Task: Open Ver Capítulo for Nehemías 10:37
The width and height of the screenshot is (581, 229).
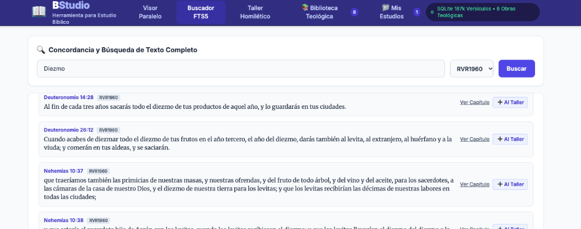Action: tap(475, 184)
